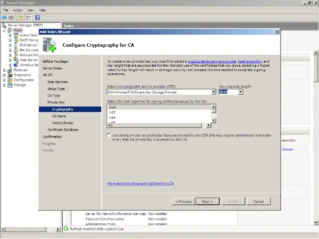Open the Action menu
The width and height of the screenshot is (319, 239).
coord(17,10)
